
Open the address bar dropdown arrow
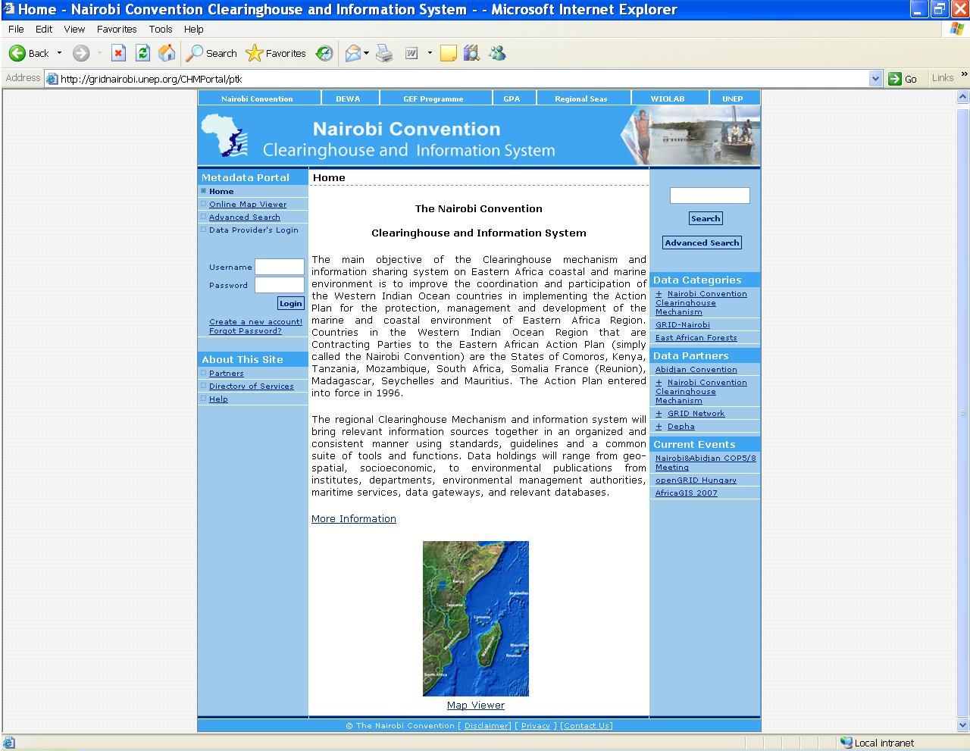[x=875, y=78]
